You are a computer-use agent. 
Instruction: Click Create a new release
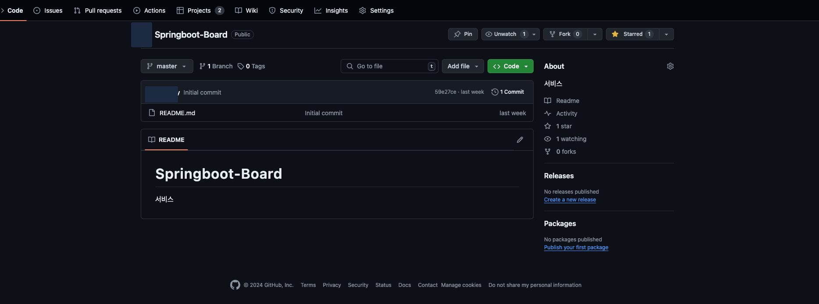pyautogui.click(x=570, y=200)
